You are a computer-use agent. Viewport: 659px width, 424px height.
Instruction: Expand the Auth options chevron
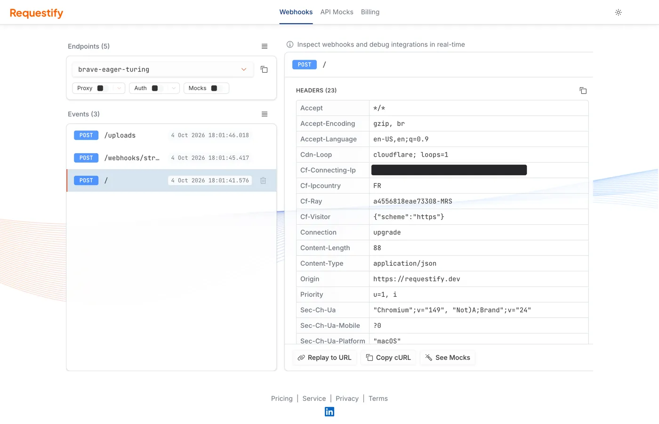(174, 88)
